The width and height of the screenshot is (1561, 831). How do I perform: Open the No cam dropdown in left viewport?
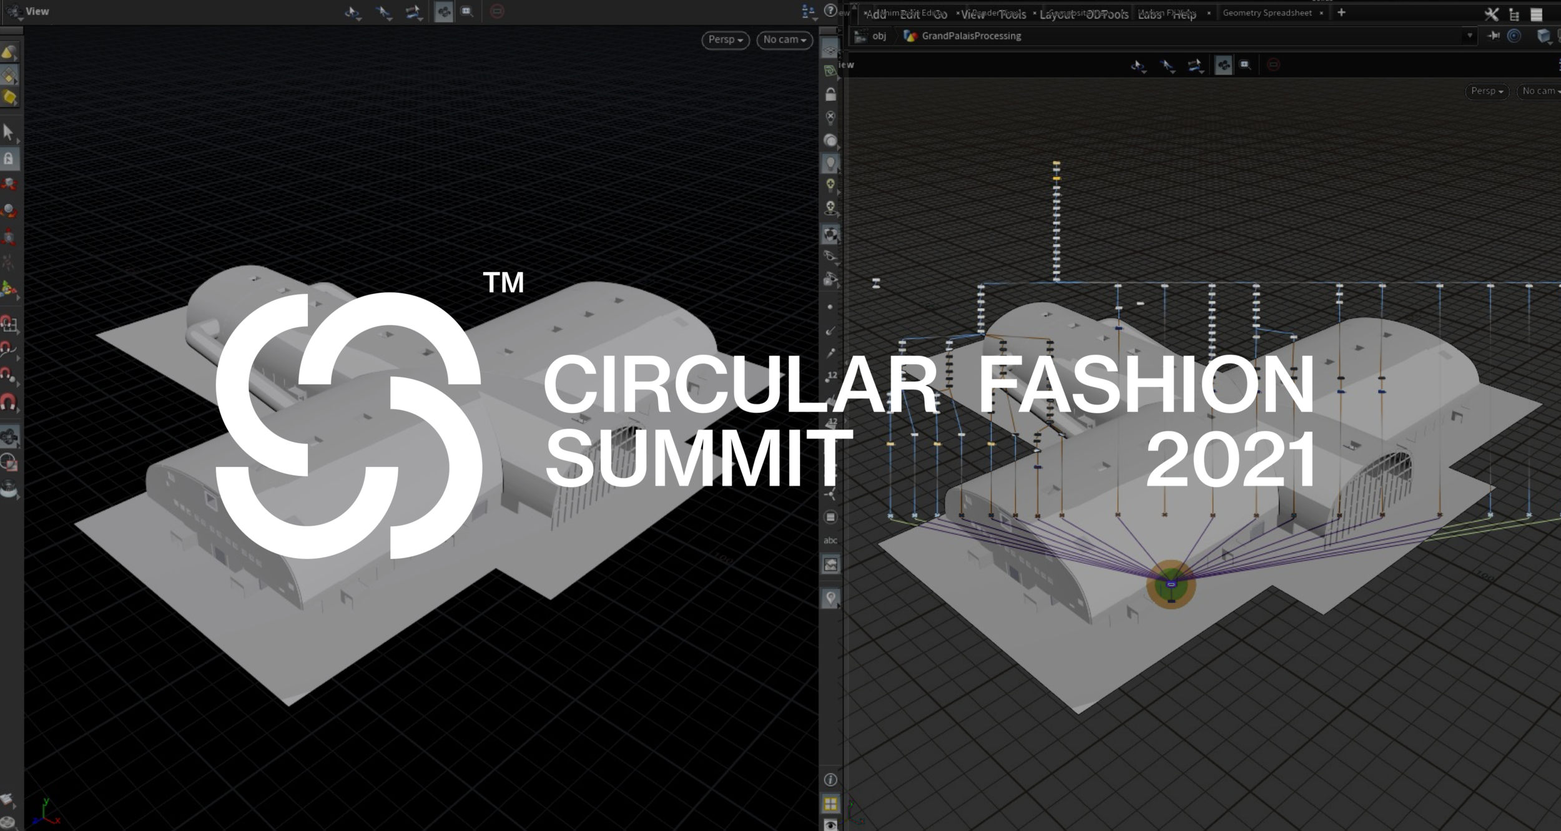784,39
